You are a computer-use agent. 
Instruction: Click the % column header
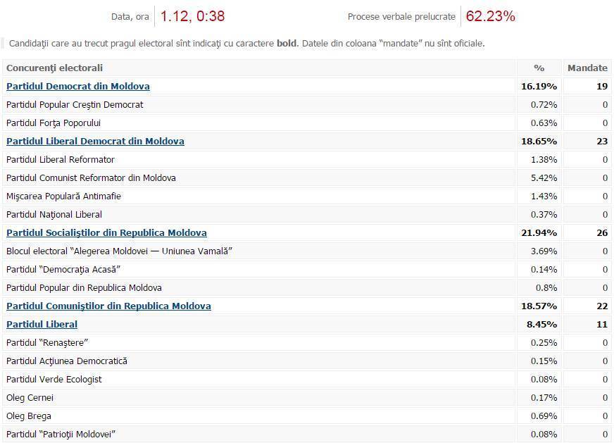click(x=539, y=68)
